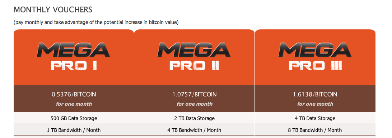The image size is (392, 138).
Task: Click the 4 TB Data Storage row
Action: point(315,118)
